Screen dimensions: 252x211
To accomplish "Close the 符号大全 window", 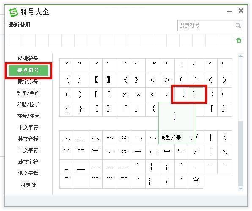I will click(241, 11).
